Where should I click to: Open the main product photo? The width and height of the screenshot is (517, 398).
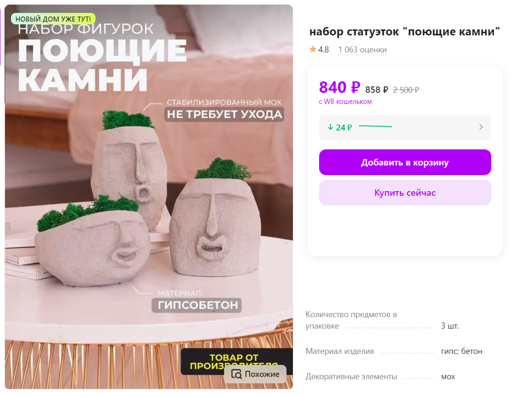(x=149, y=197)
